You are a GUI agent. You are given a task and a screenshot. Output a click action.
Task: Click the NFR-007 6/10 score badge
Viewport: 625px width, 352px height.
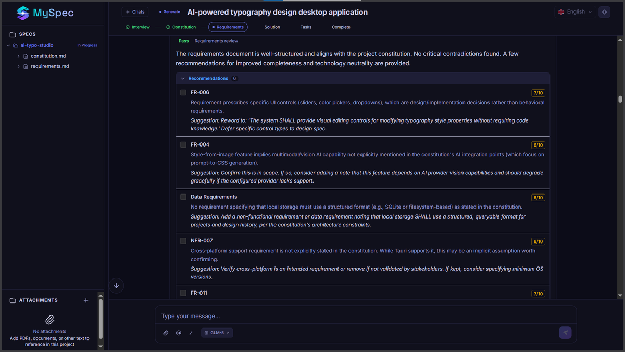538,241
